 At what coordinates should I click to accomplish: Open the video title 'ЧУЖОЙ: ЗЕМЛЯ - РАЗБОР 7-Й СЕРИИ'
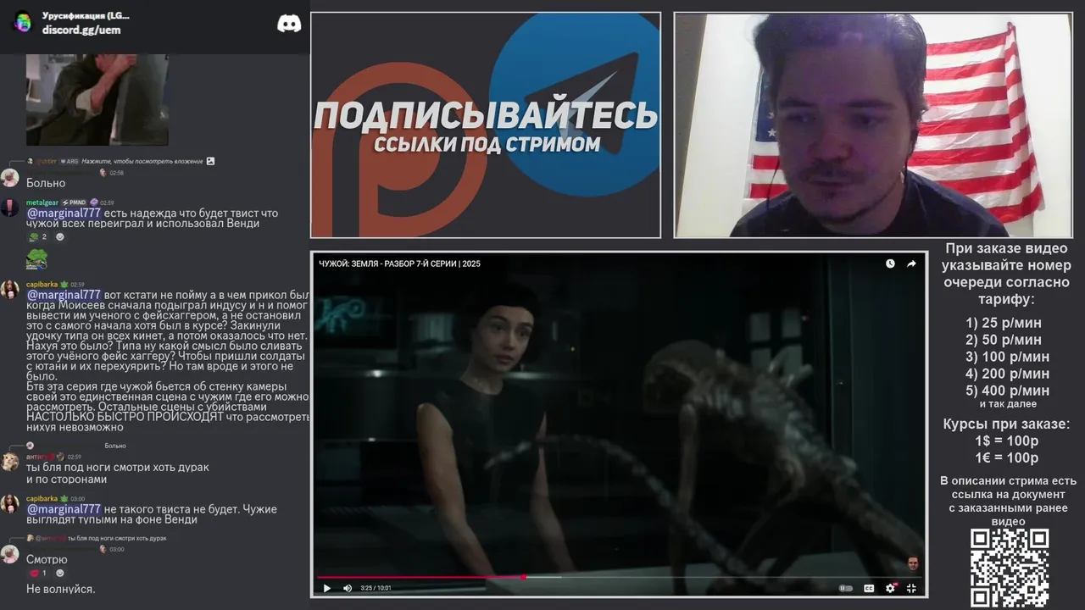click(x=399, y=263)
